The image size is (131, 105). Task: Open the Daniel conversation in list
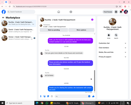(x=18, y=31)
